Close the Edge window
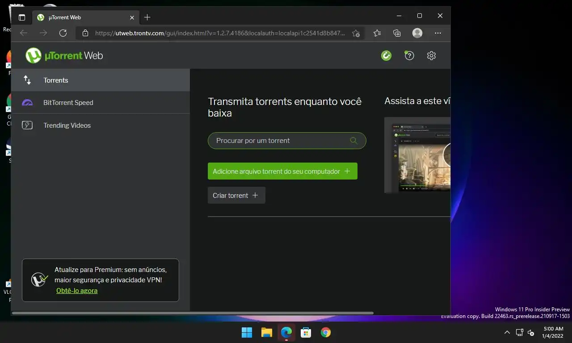 pos(440,16)
